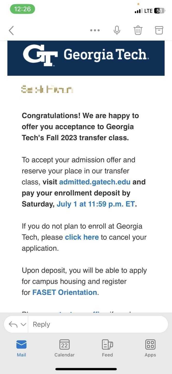Image resolution: width=172 pixels, height=374 pixels.
Task: Open the three-dots more options menu
Action: point(95,30)
